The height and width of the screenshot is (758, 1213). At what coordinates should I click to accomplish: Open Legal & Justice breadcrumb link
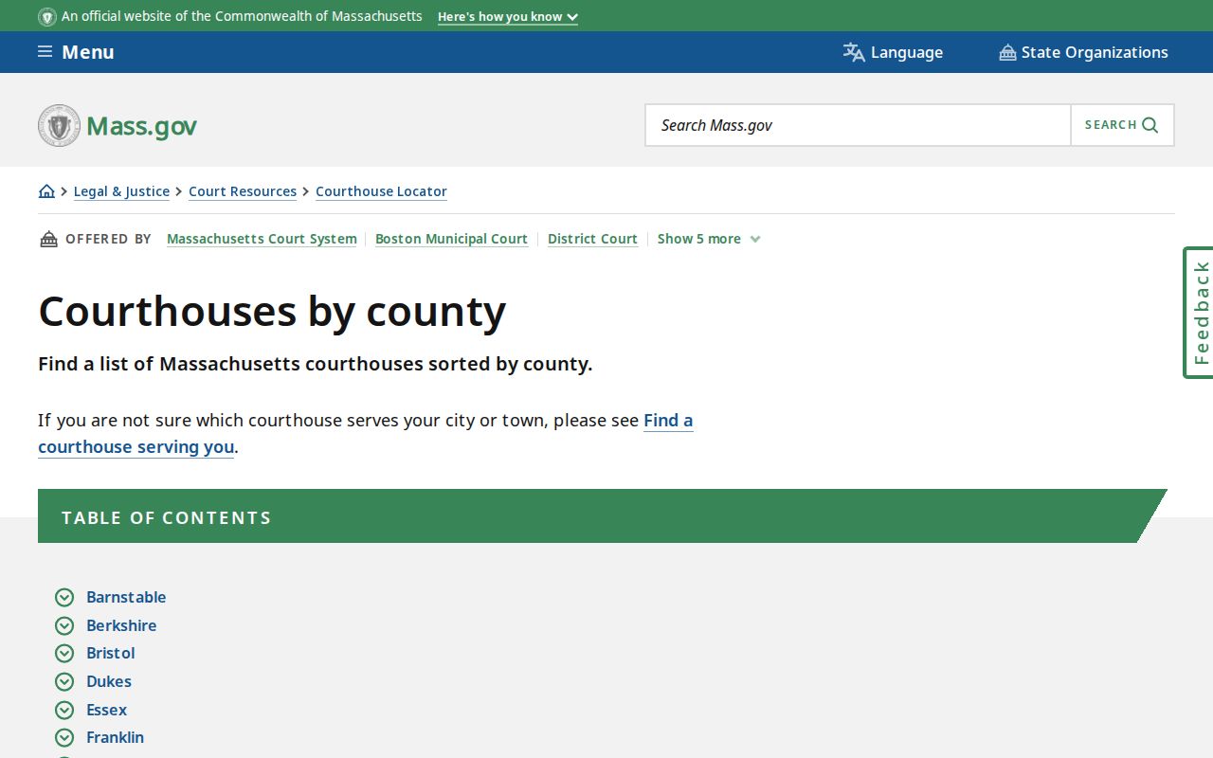coord(121,191)
